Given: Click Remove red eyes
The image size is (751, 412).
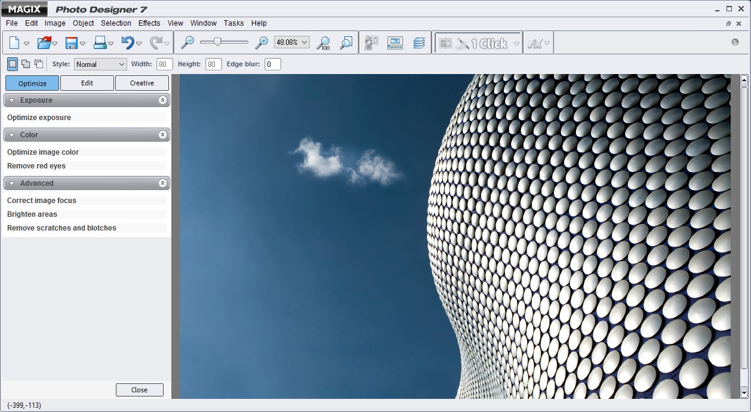Looking at the screenshot, I should click(36, 166).
